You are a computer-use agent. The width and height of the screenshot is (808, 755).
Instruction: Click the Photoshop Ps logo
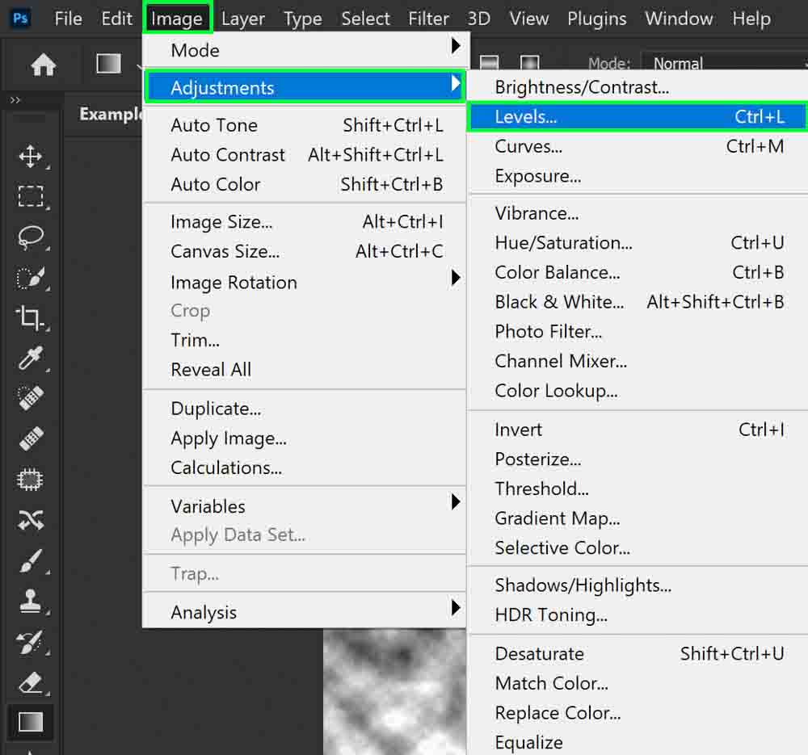pos(21,19)
